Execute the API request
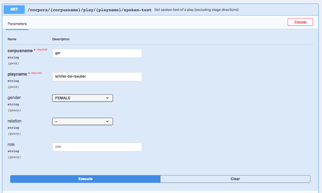 click(85, 179)
